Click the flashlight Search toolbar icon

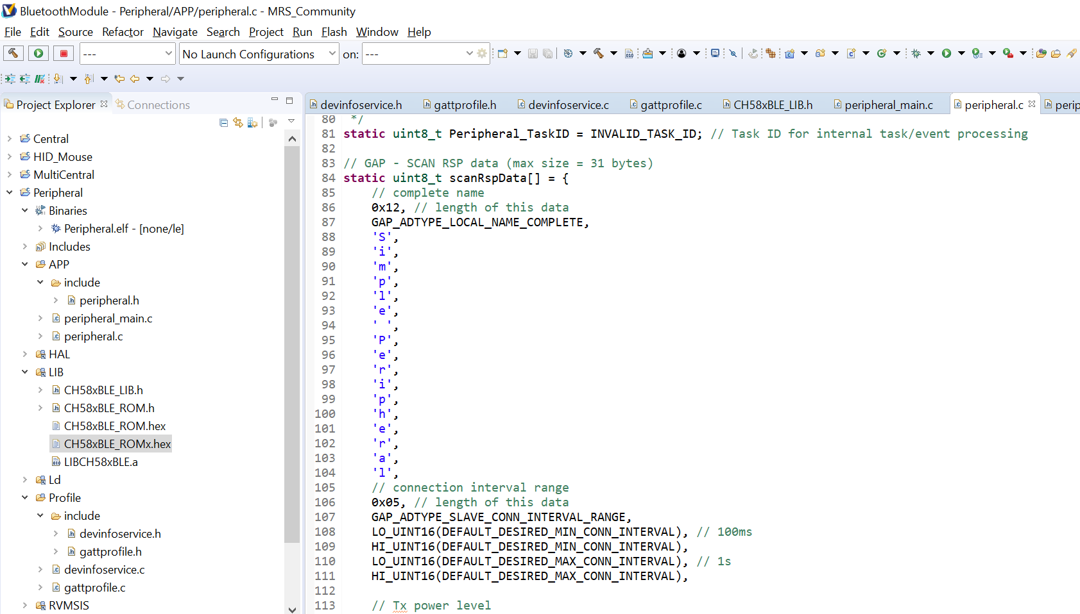(x=1071, y=54)
